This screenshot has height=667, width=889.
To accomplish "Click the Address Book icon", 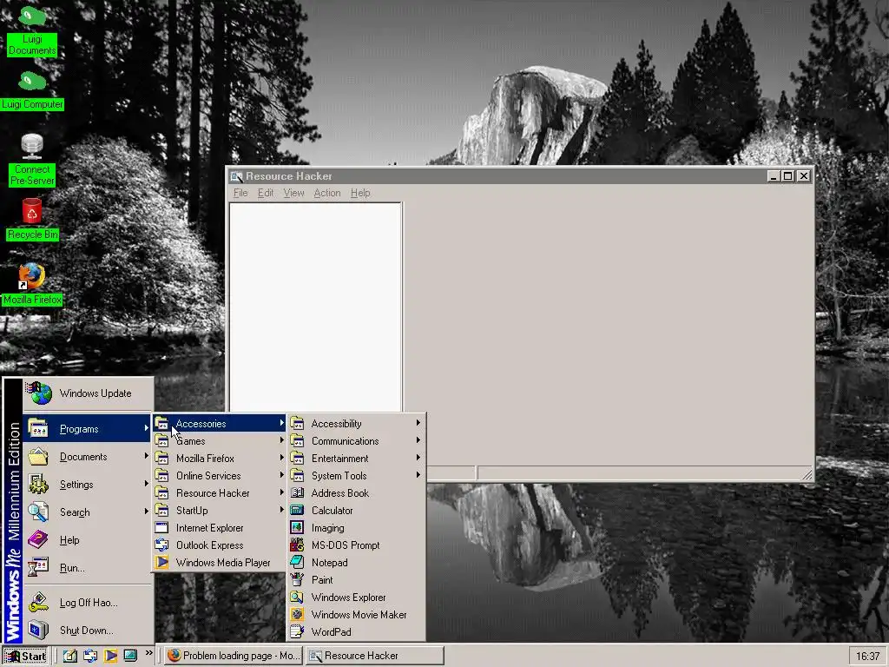I will tap(297, 493).
